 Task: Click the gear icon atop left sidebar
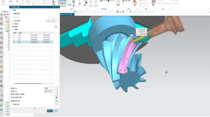click(x=1, y=14)
